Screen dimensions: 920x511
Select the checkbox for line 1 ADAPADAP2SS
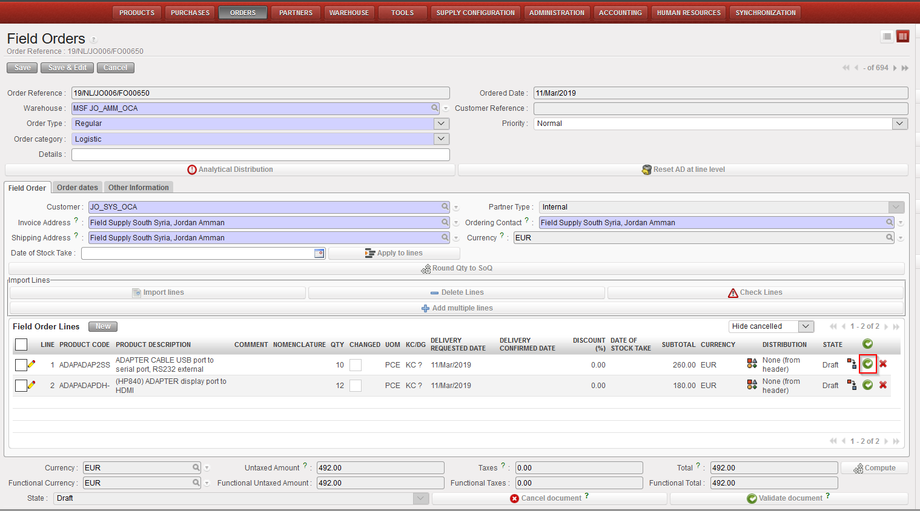[x=21, y=364]
